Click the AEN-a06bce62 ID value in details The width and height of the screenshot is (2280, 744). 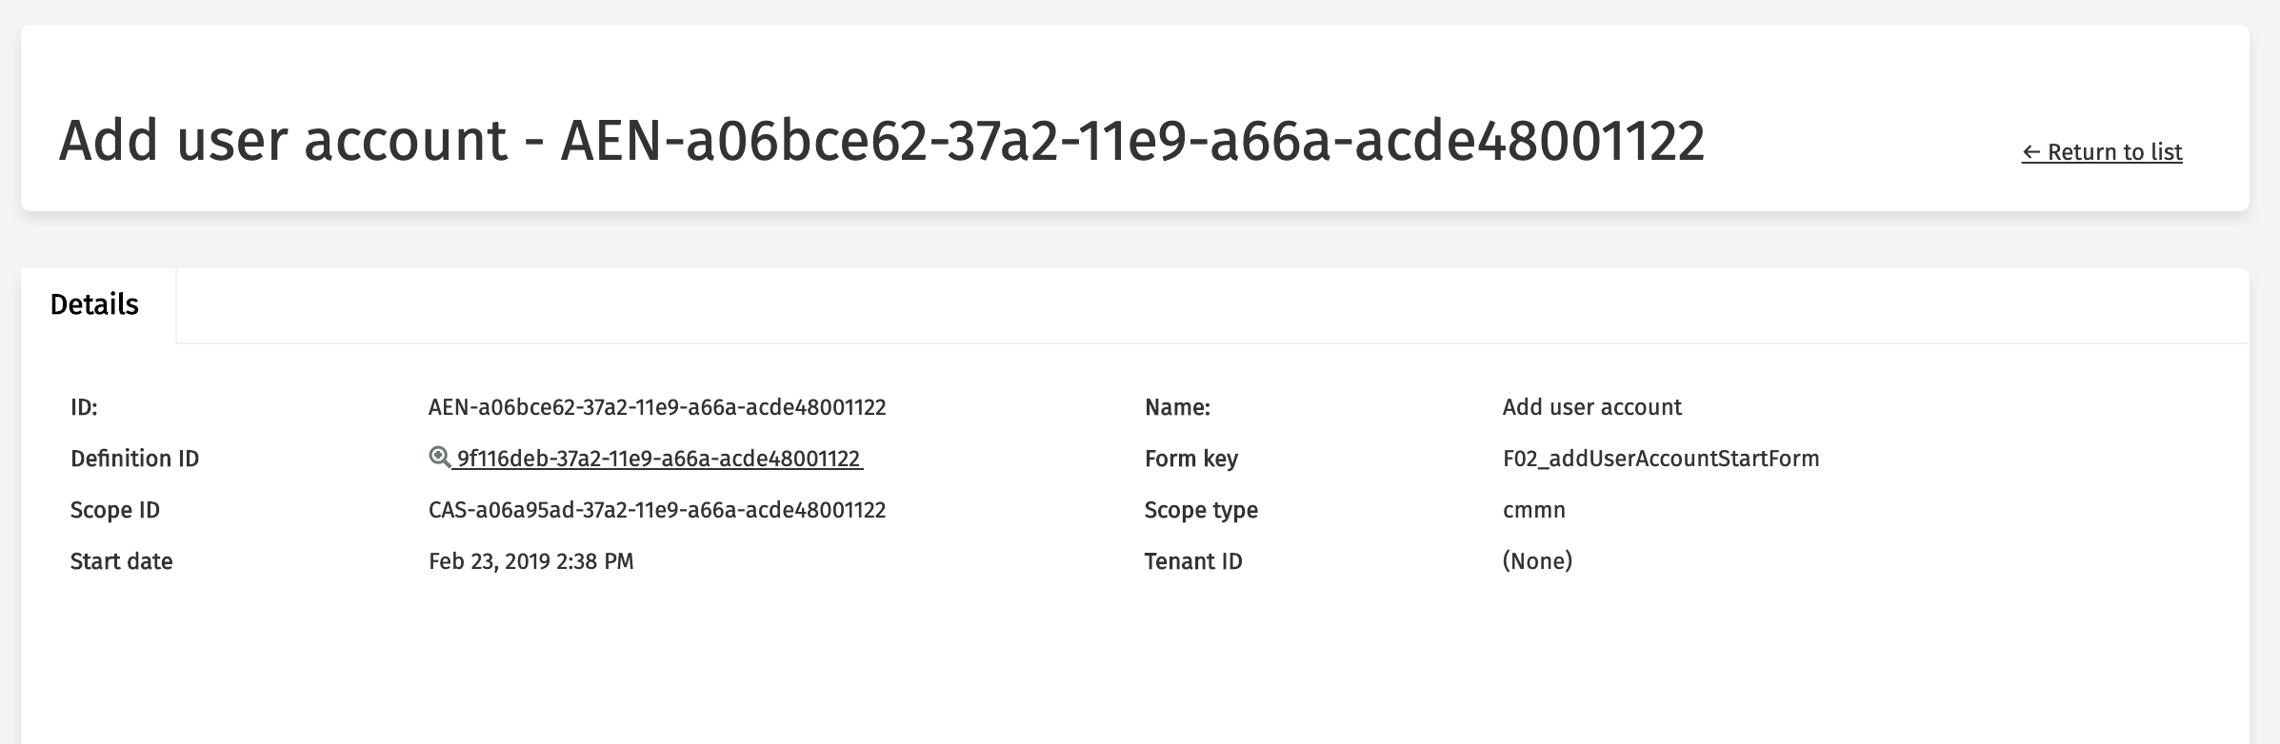[657, 407]
